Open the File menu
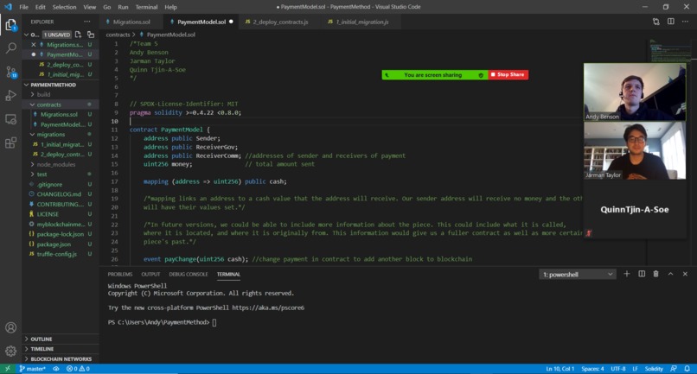Viewport: 697px width, 374px height. [x=23, y=7]
